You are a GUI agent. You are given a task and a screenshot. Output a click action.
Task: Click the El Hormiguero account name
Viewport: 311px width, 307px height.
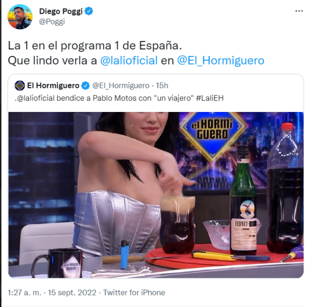53,85
